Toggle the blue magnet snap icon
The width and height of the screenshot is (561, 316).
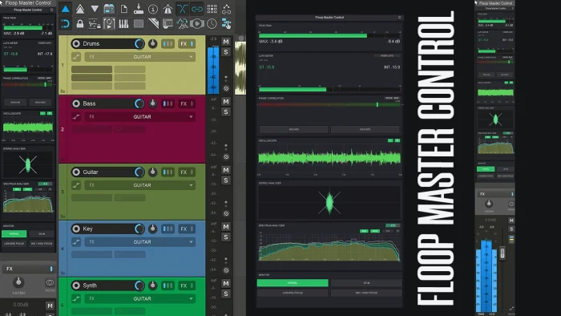click(65, 24)
